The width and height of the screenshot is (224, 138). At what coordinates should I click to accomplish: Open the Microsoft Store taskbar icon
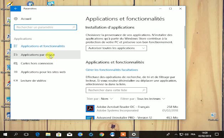pyautogui.click(x=59, y=134)
